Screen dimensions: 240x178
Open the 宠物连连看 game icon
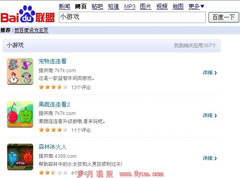pyautogui.click(x=20, y=71)
